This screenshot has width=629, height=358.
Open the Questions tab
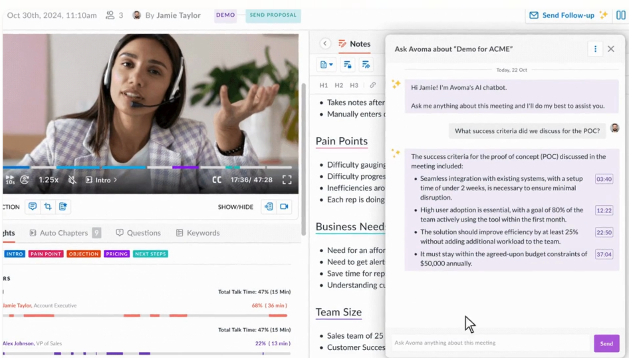coord(138,233)
